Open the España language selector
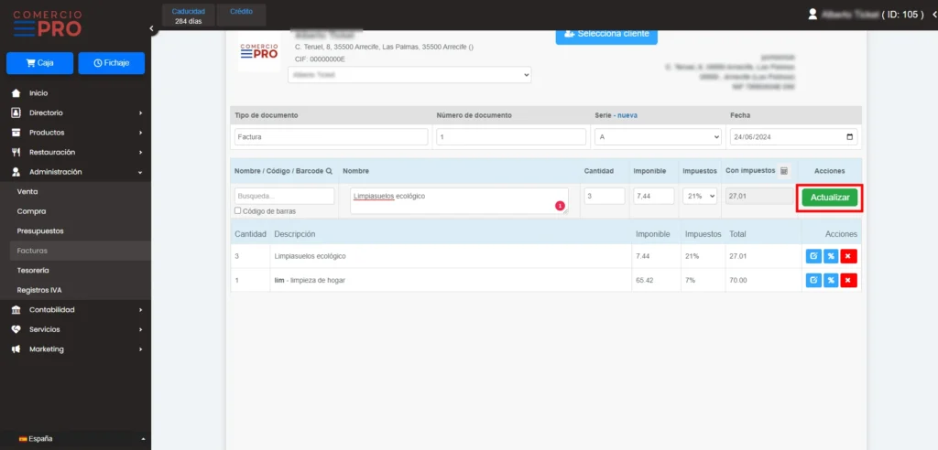Viewport: 938px width, 450px height. (x=75, y=439)
